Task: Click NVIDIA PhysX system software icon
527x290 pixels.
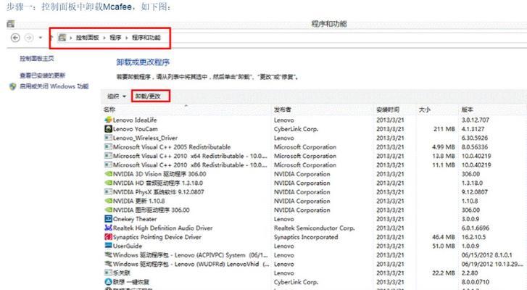Action: pos(108,192)
